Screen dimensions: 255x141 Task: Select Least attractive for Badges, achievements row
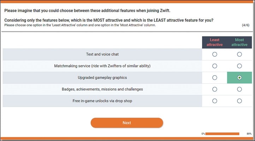coord(214,89)
